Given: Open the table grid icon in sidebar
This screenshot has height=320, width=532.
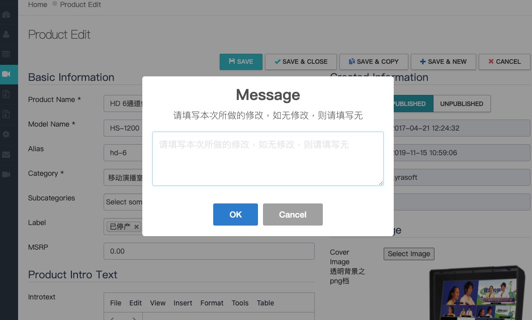Looking at the screenshot, I should coord(6,54).
